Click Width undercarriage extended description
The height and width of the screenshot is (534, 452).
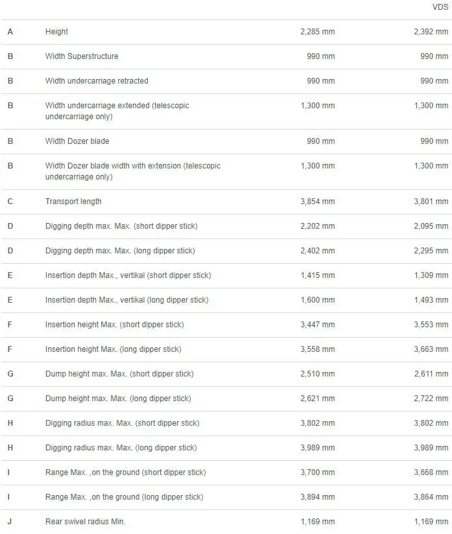coord(117,111)
